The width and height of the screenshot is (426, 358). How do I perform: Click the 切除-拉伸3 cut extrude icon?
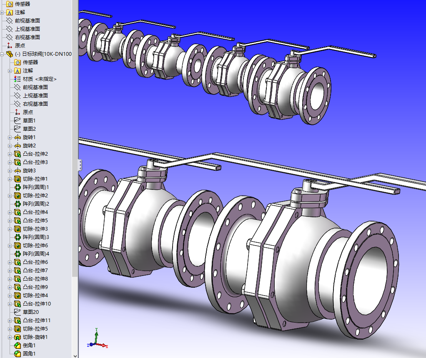coord(18,229)
